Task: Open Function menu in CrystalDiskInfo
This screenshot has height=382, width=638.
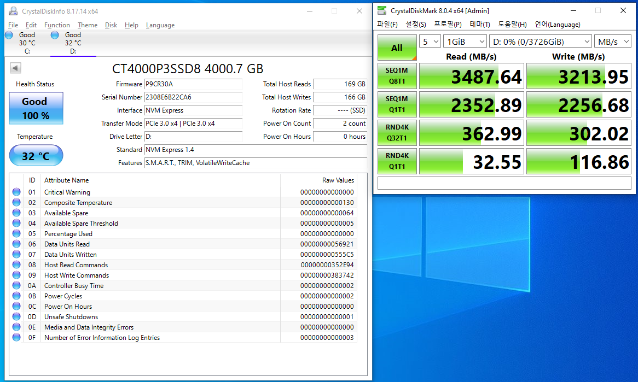Action: [x=57, y=25]
